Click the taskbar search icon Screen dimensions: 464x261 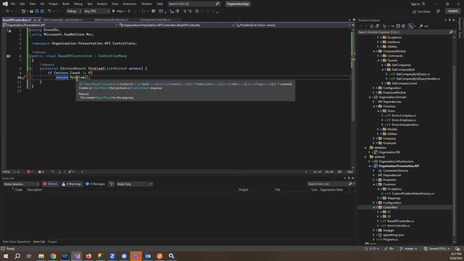[x=17, y=256]
